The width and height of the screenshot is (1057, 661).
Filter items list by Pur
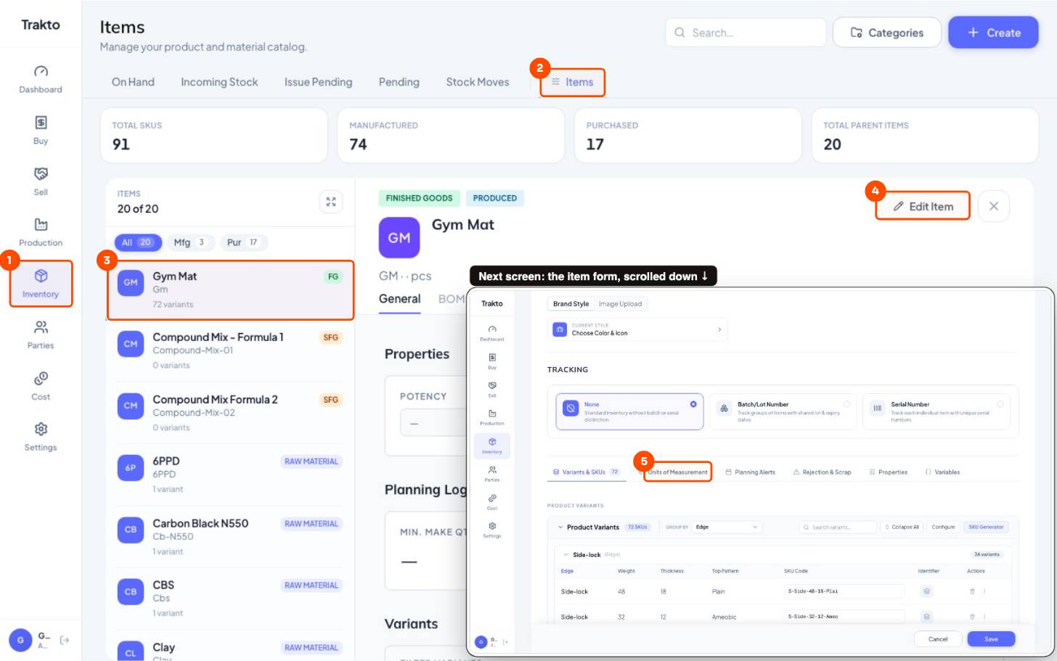[242, 242]
